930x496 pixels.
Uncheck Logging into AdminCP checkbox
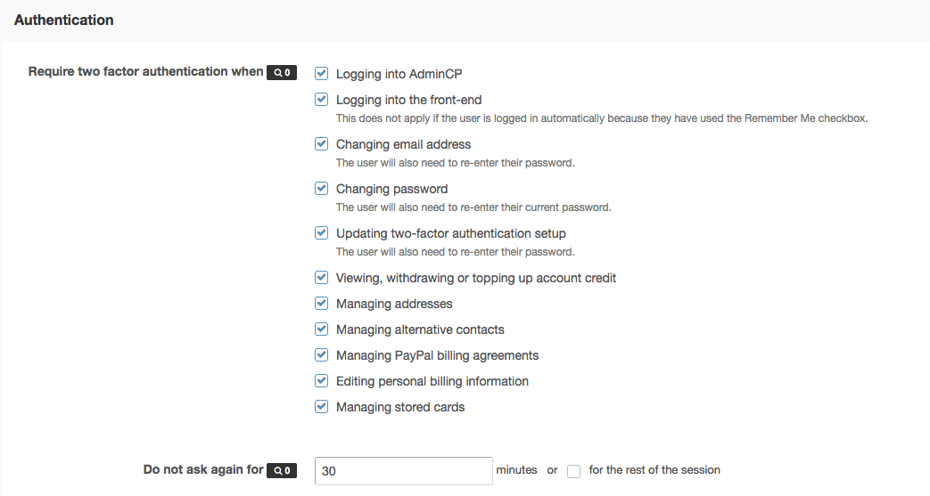tap(322, 74)
